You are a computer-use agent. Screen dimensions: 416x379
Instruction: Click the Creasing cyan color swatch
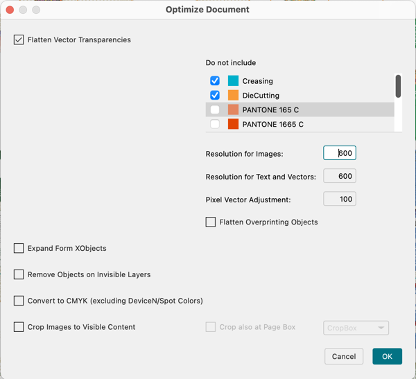coord(233,81)
